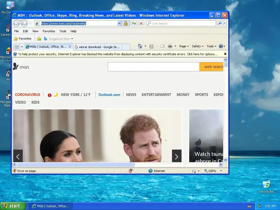Open the View menu
This screenshot has width=280, height=210.
[x=35, y=31]
